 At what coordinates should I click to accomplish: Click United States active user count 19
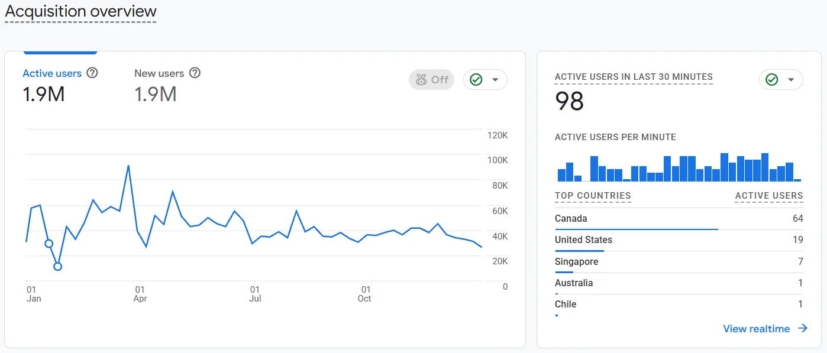798,240
